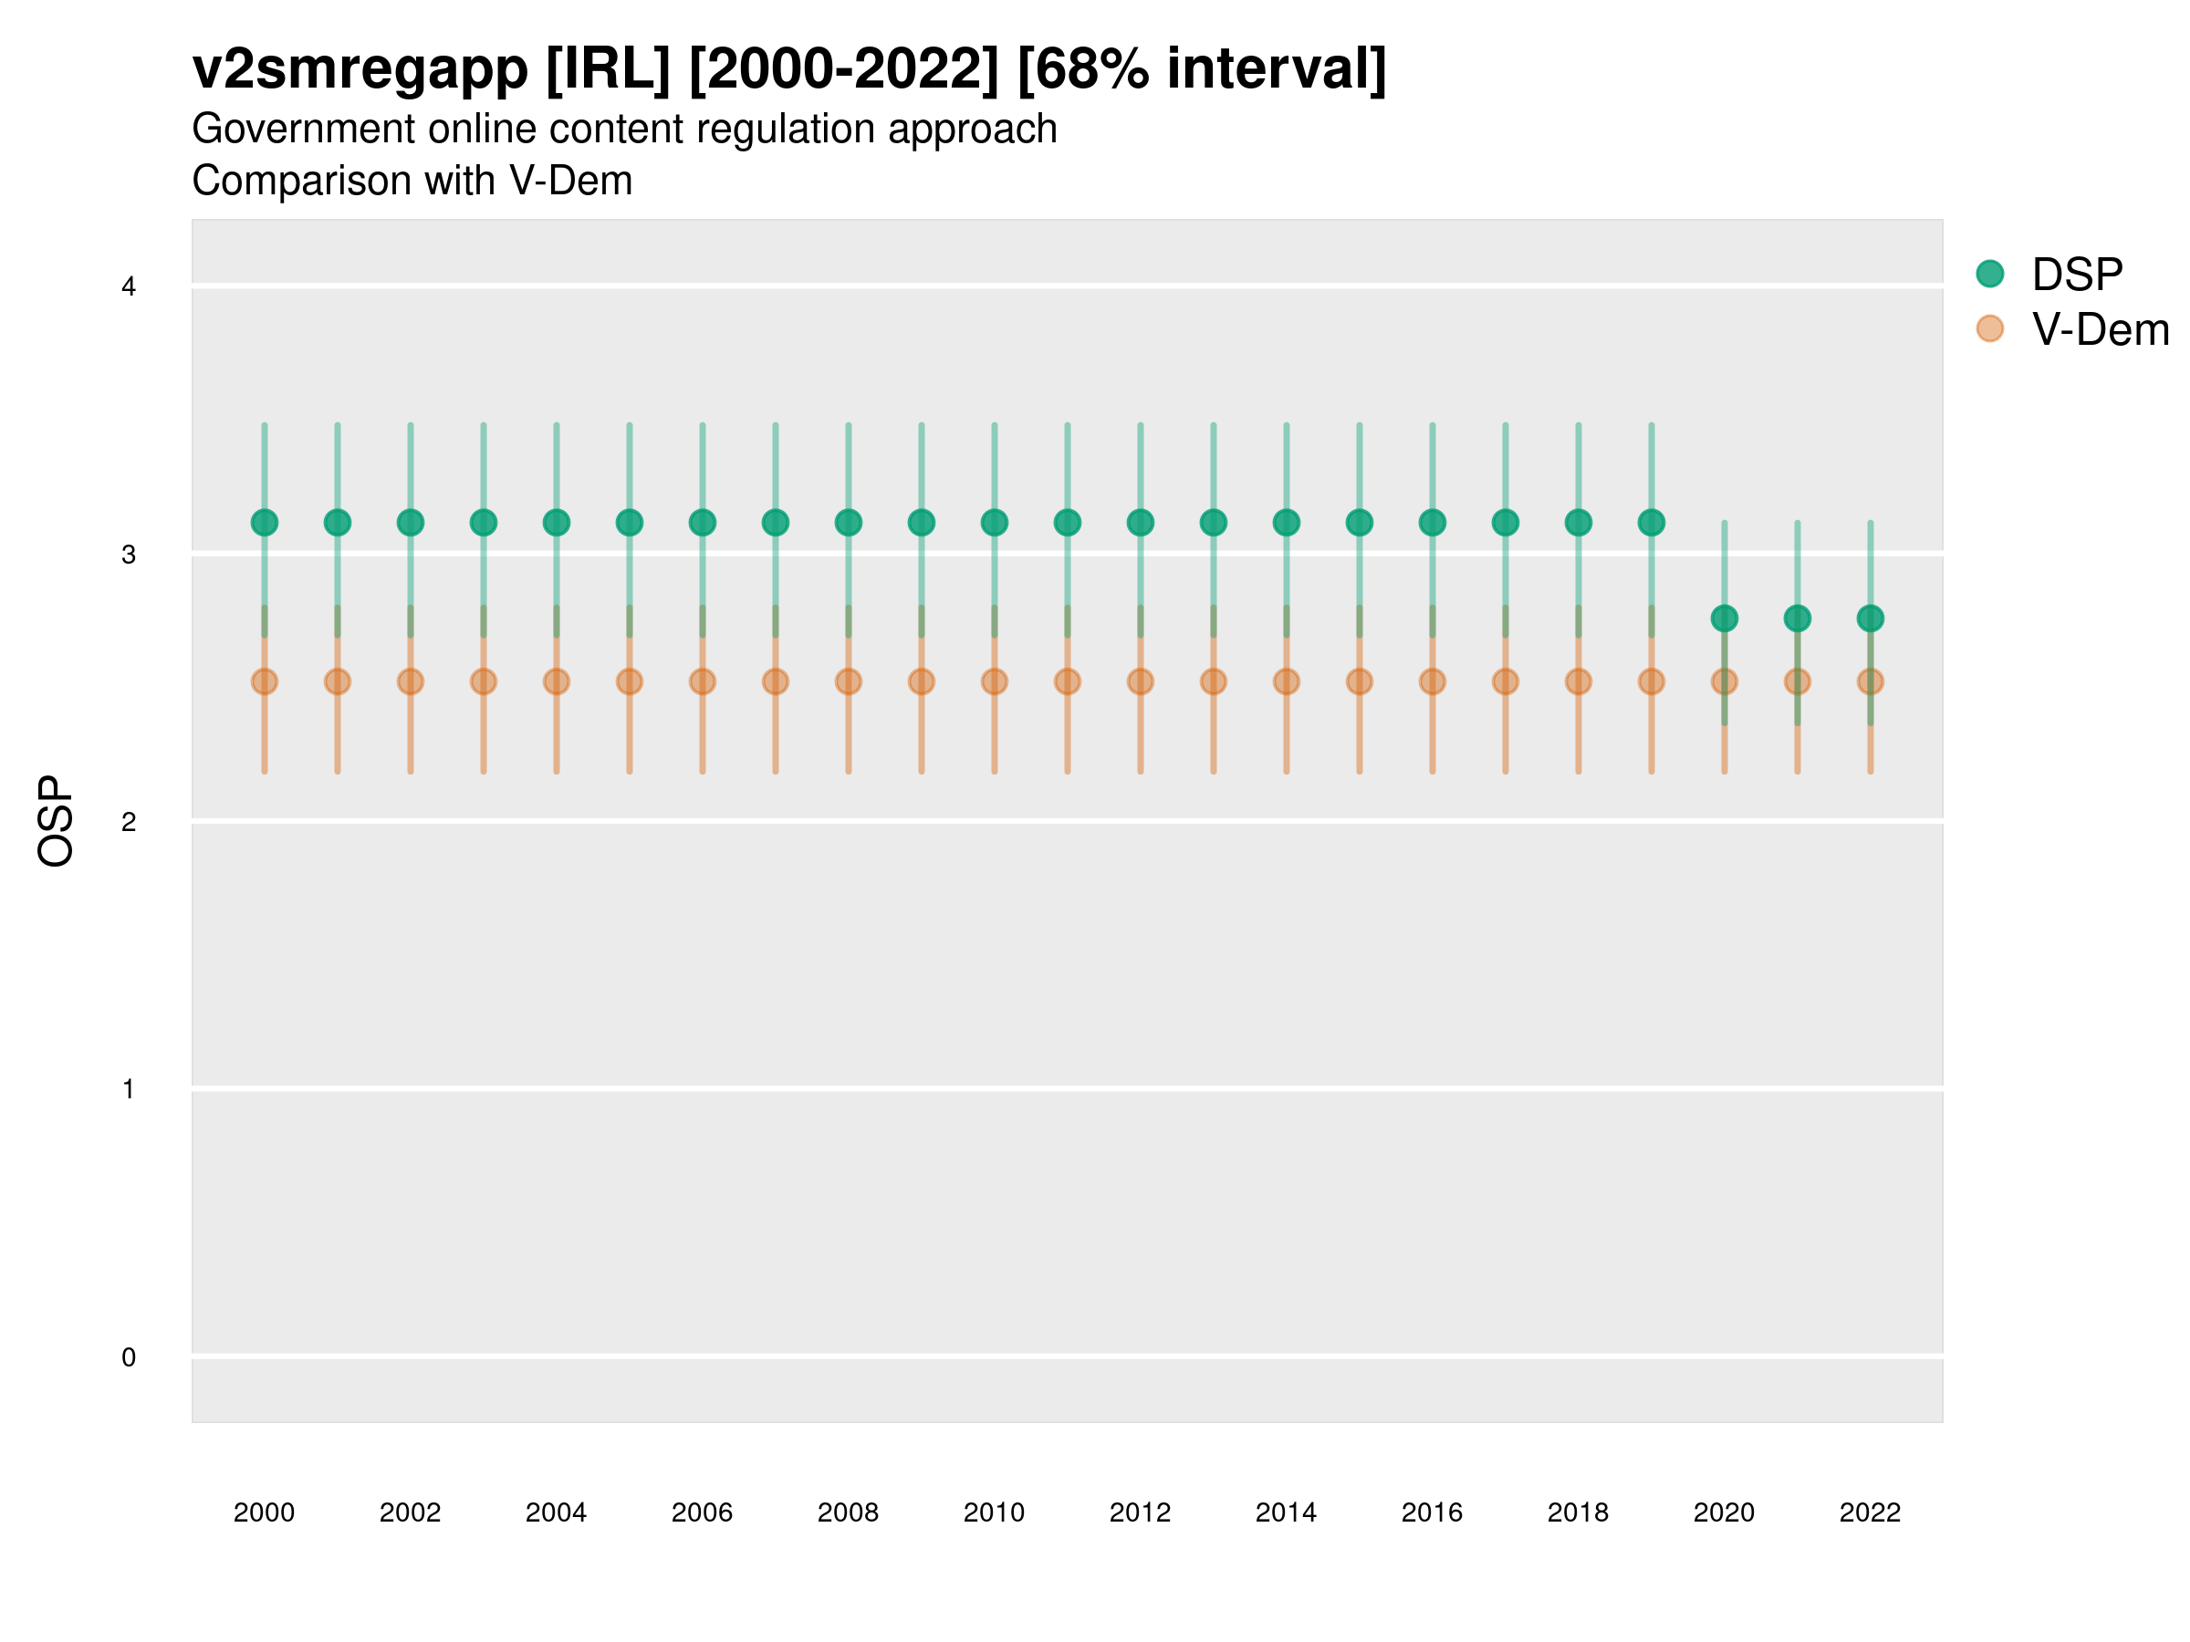Click the 2022 x-axis label

(1869, 1512)
